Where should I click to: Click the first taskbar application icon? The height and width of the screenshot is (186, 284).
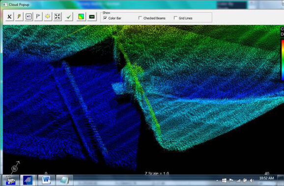[x=10, y=180]
